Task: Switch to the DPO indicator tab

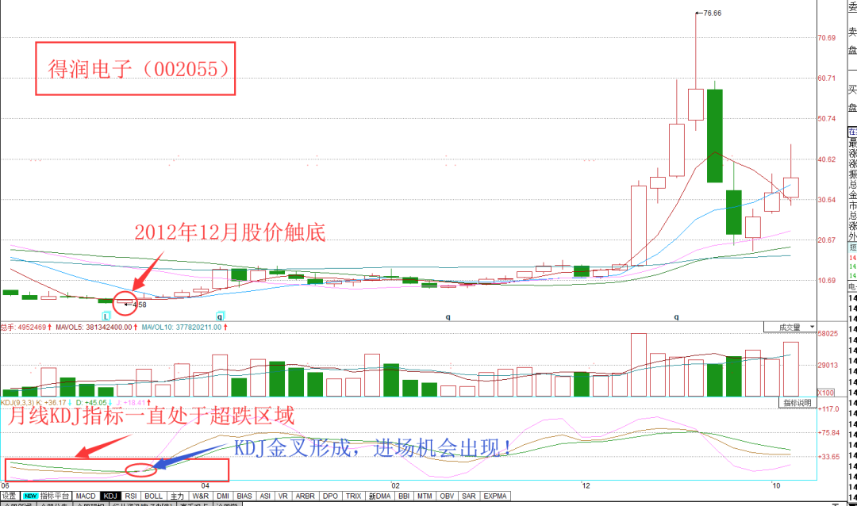Action: tap(330, 496)
